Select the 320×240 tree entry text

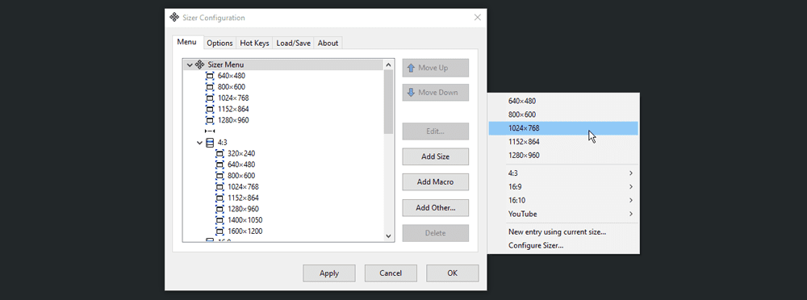pyautogui.click(x=241, y=153)
